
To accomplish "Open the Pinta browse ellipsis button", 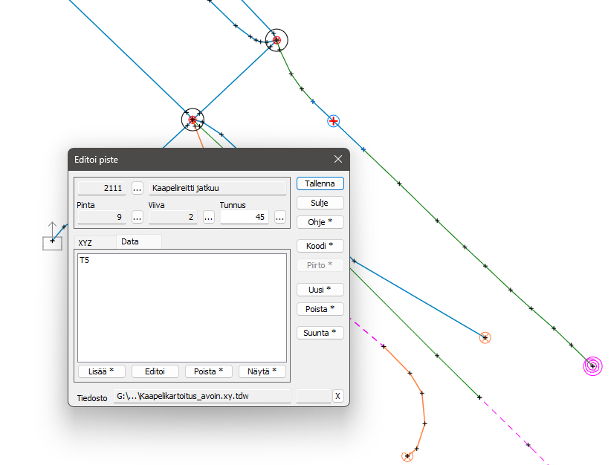I will point(138,218).
